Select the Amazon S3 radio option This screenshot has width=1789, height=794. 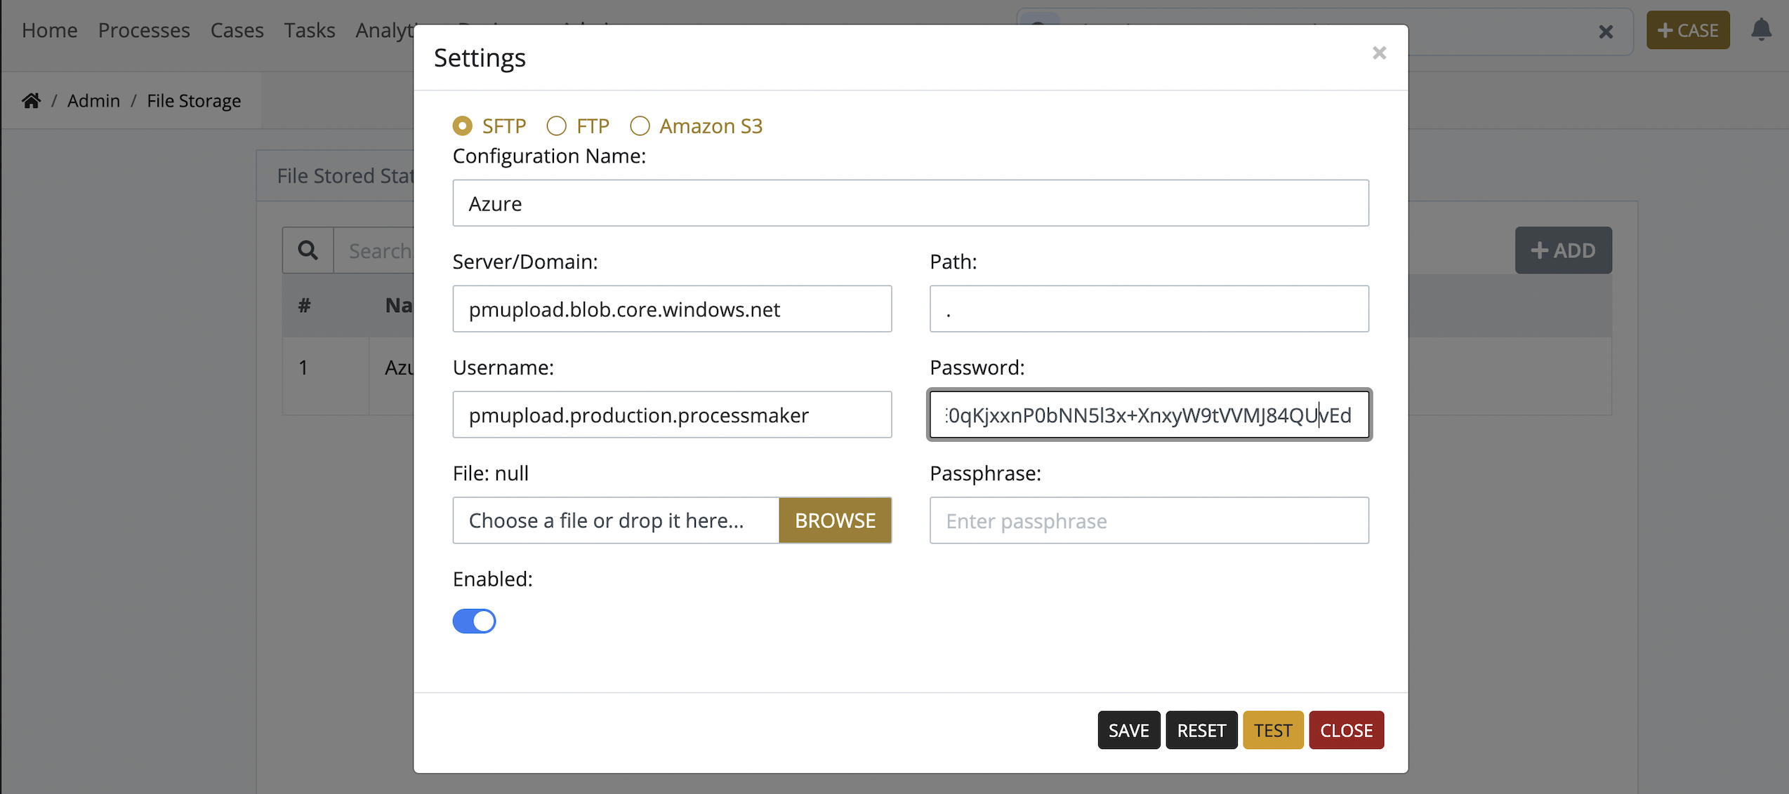[640, 126]
